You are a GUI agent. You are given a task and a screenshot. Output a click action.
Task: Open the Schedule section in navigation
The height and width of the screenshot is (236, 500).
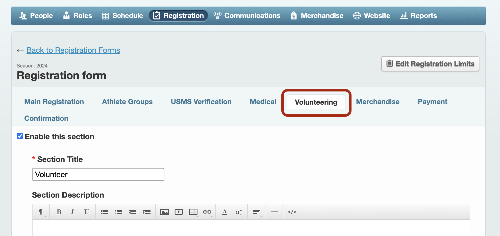pos(122,16)
